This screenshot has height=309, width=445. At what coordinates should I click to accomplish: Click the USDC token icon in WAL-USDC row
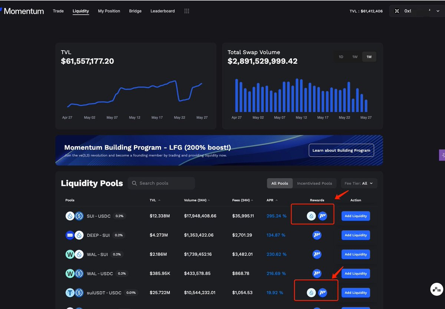79,273
